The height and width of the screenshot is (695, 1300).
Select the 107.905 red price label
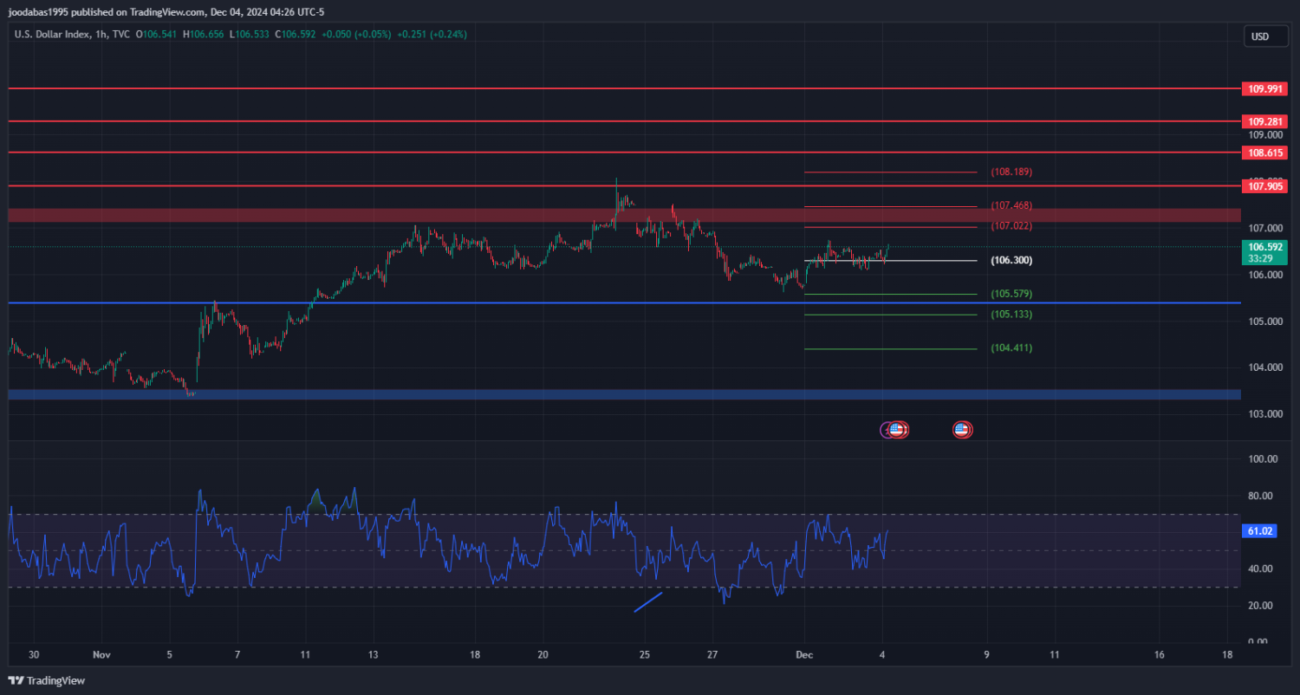[1264, 185]
